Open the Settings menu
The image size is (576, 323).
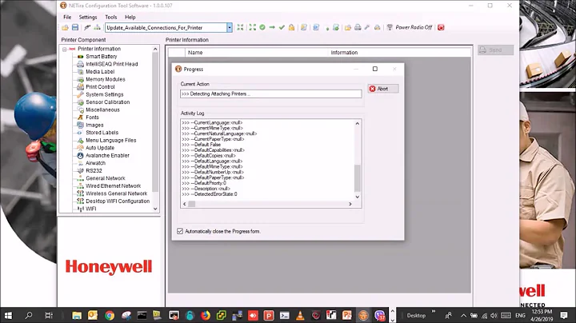pyautogui.click(x=88, y=18)
